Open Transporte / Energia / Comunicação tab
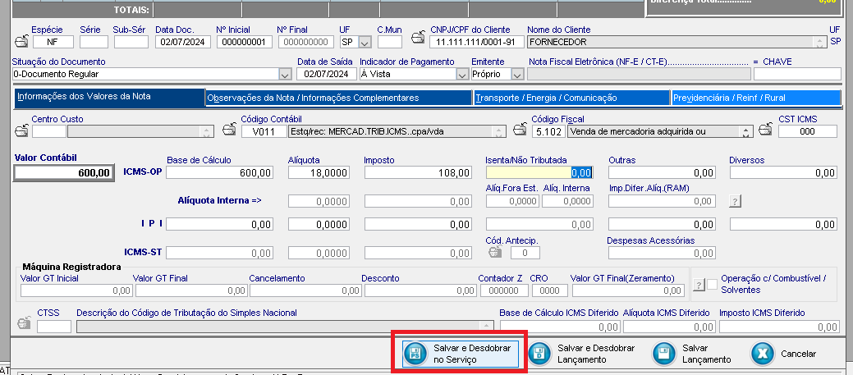Screen dimensions: 853x375 [x=571, y=98]
